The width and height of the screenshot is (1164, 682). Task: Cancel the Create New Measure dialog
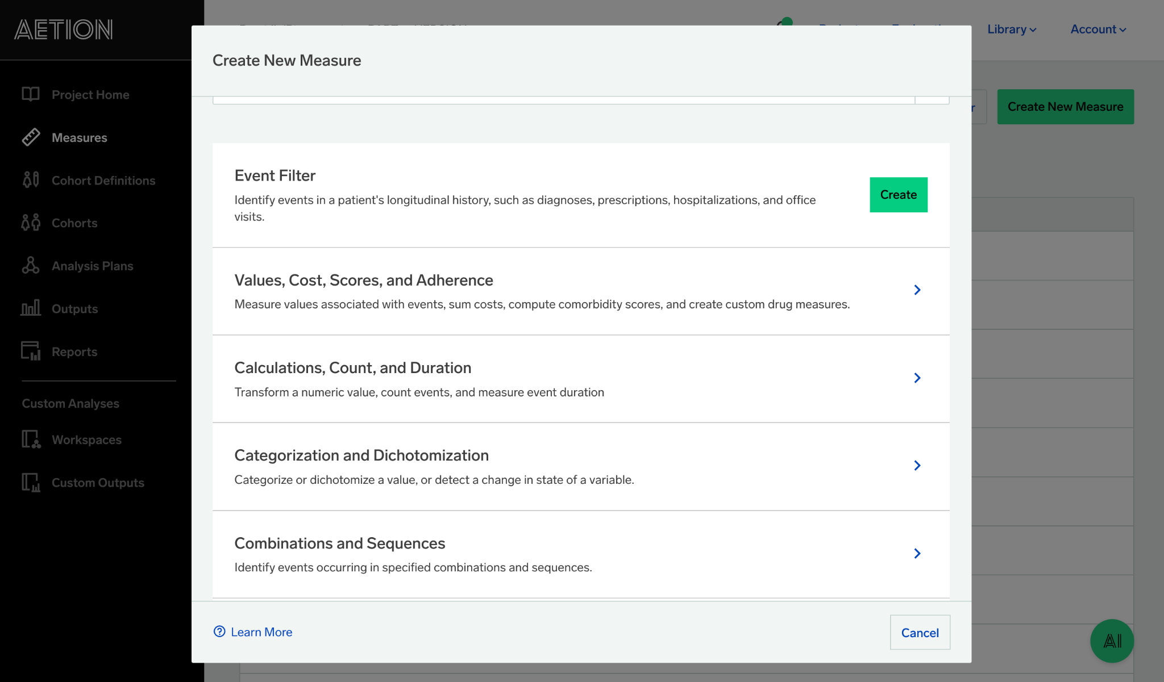click(x=920, y=632)
